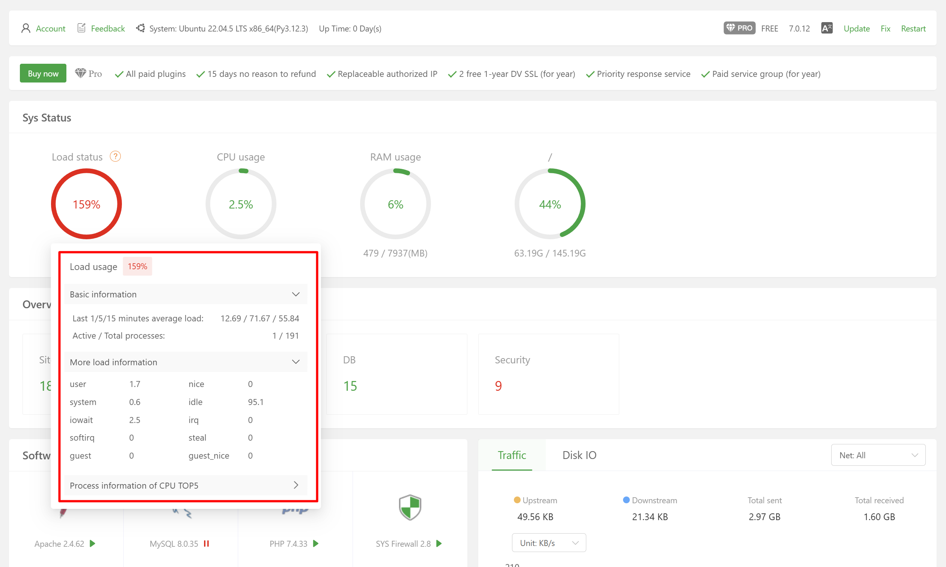
Task: Click the Restart link
Action: 913,28
